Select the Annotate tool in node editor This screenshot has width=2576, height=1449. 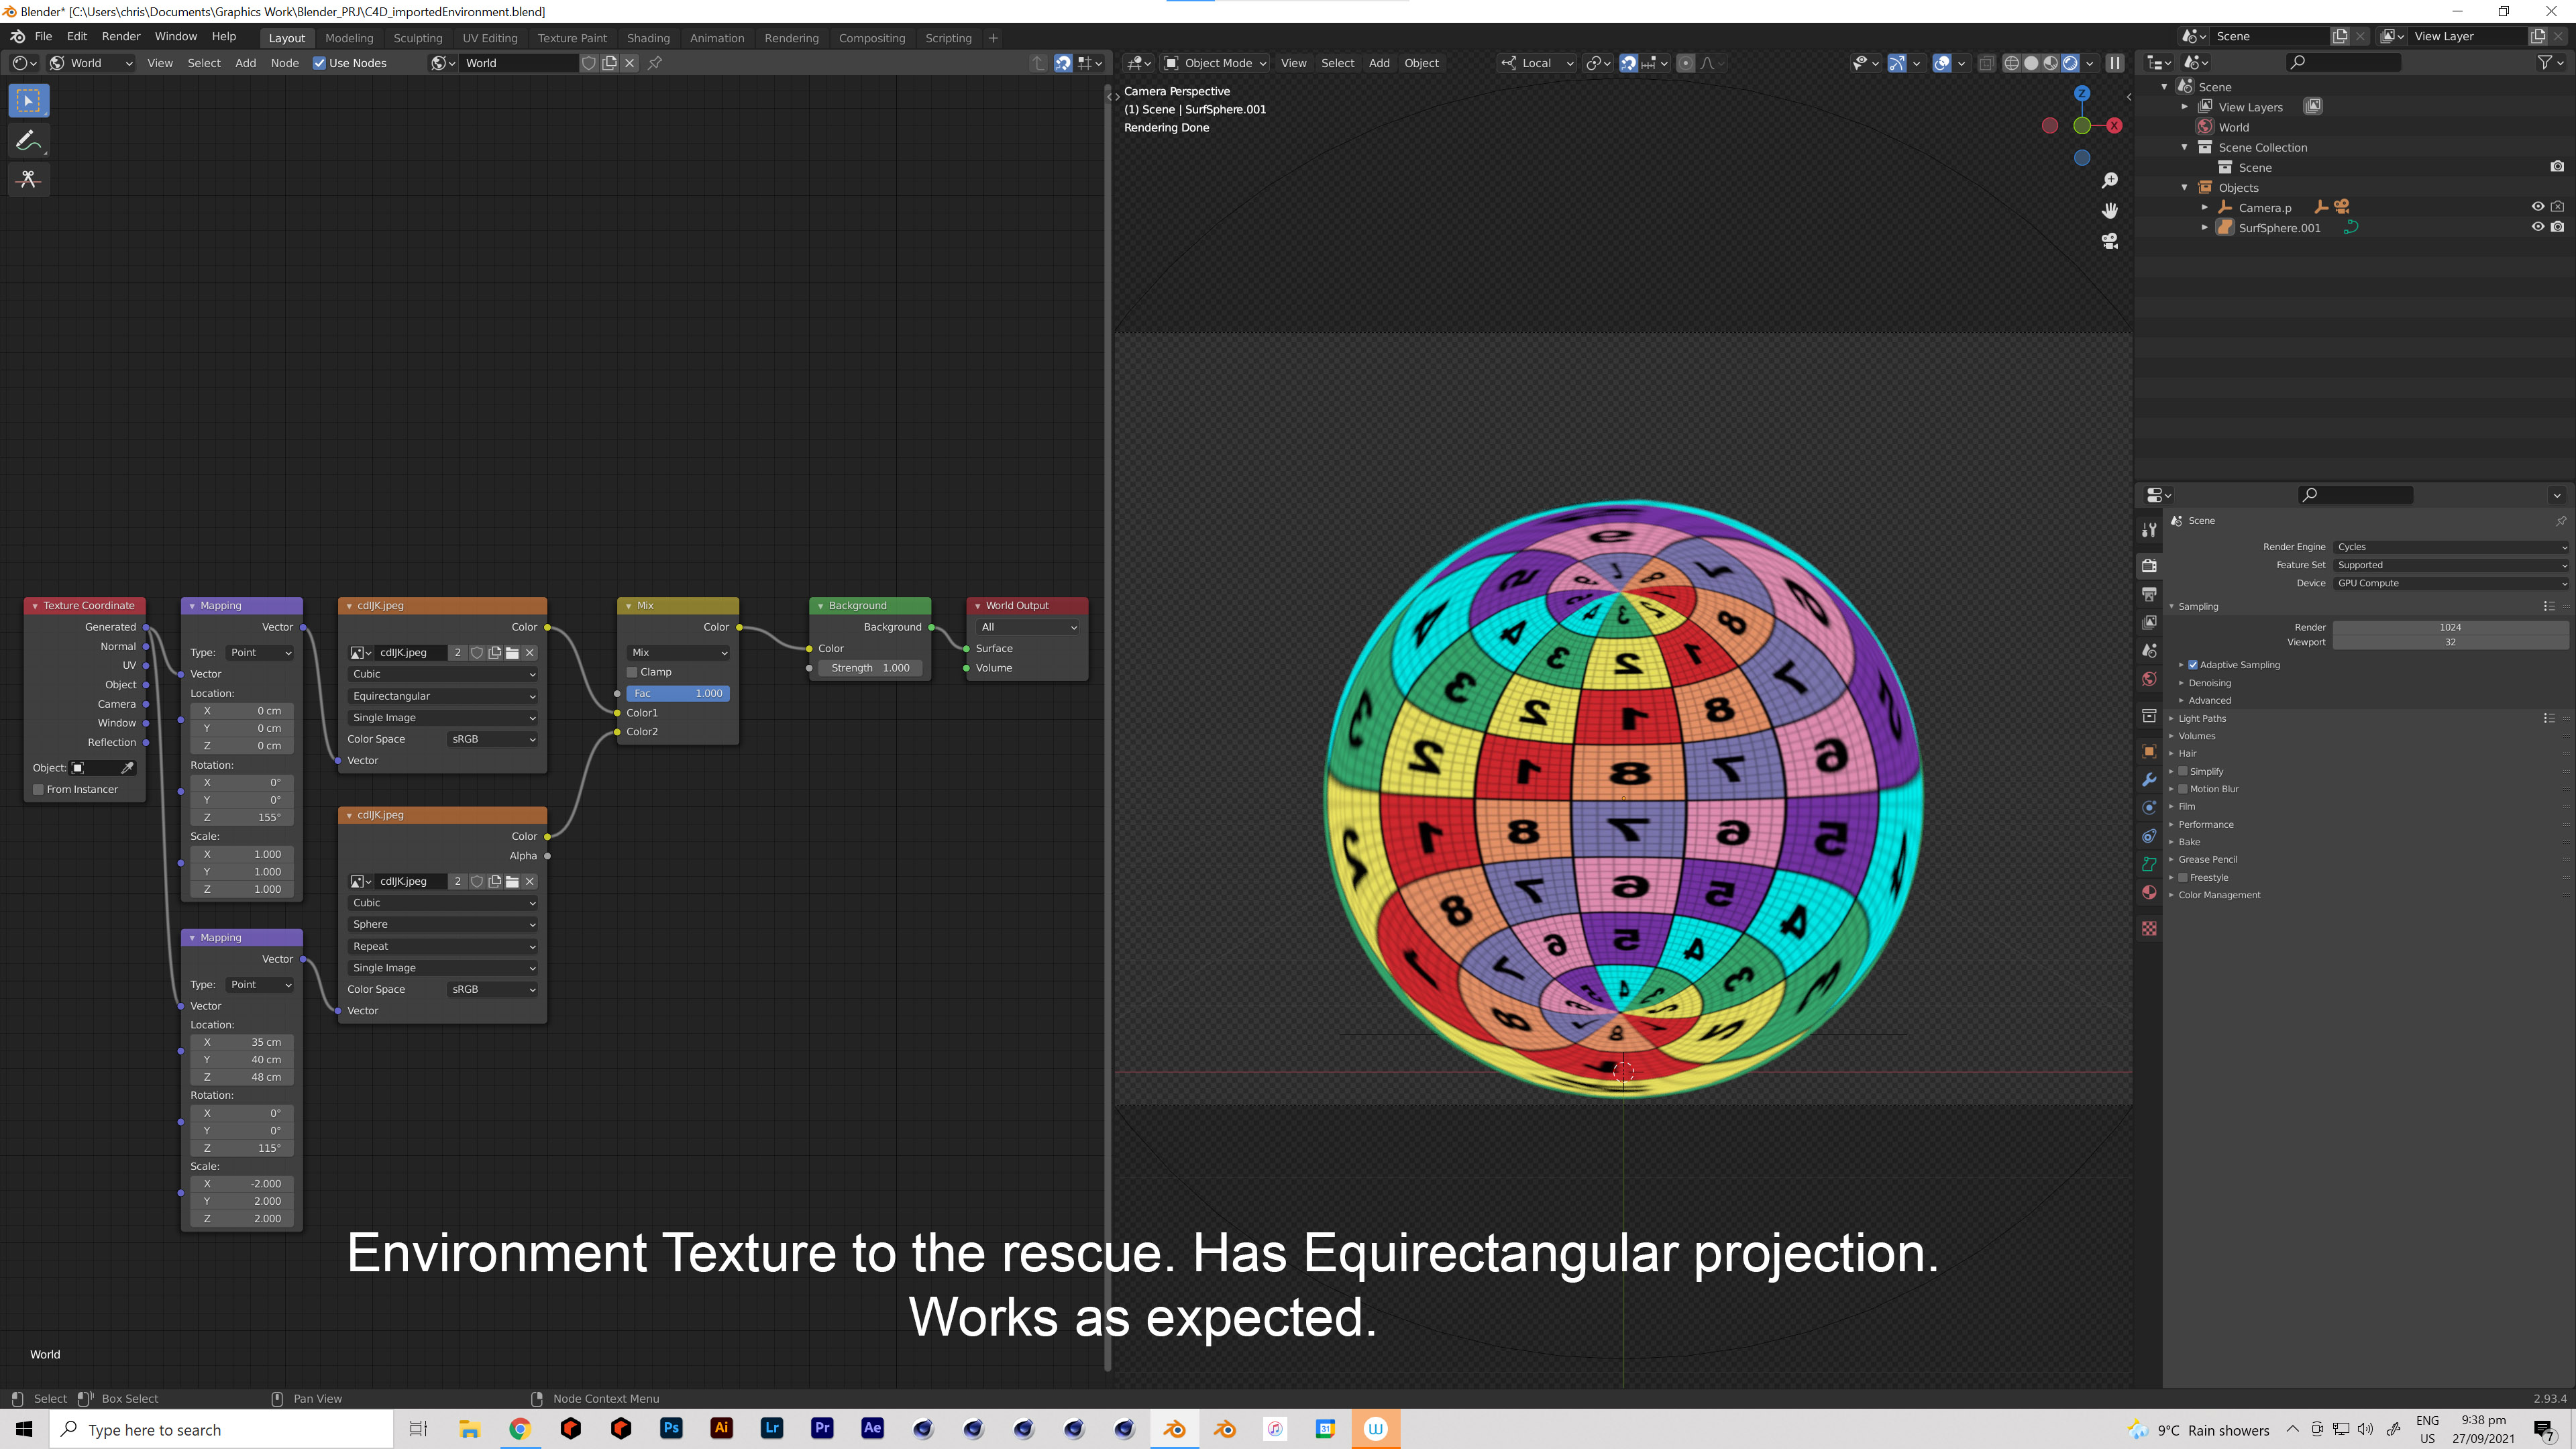[x=28, y=140]
